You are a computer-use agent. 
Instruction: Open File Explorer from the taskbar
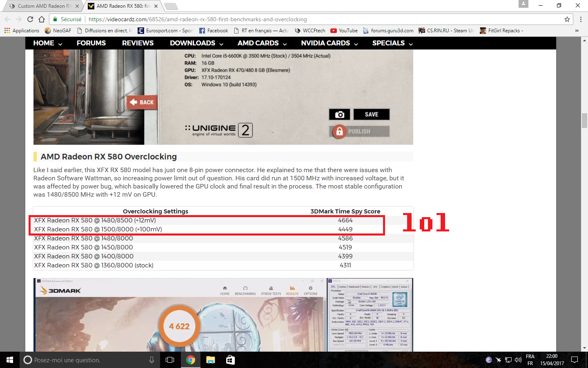(x=210, y=360)
